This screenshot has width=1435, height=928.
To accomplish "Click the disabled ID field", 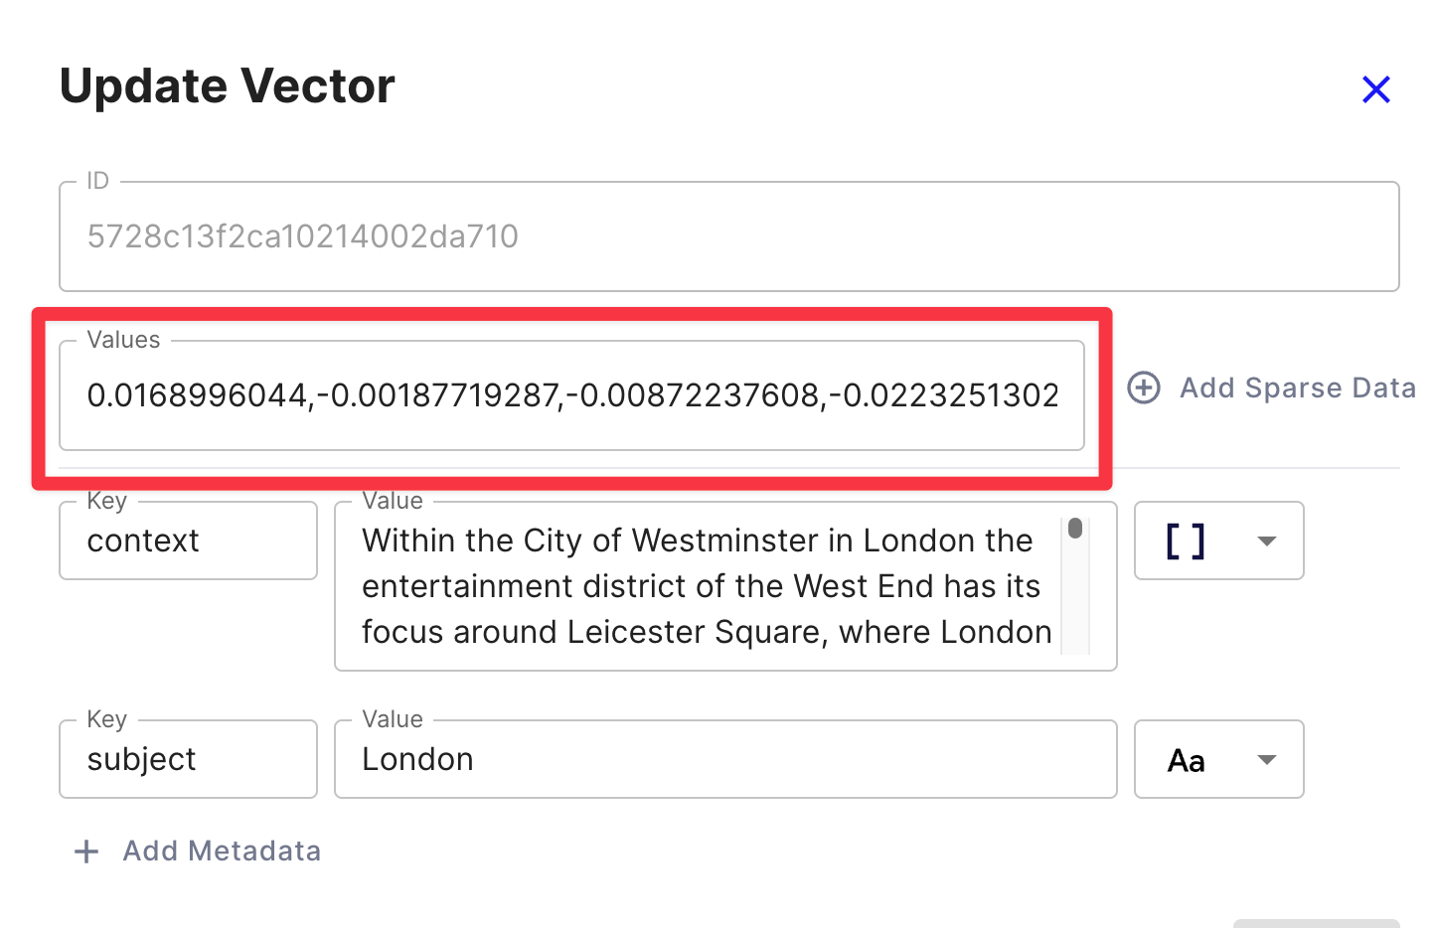I will tap(728, 236).
